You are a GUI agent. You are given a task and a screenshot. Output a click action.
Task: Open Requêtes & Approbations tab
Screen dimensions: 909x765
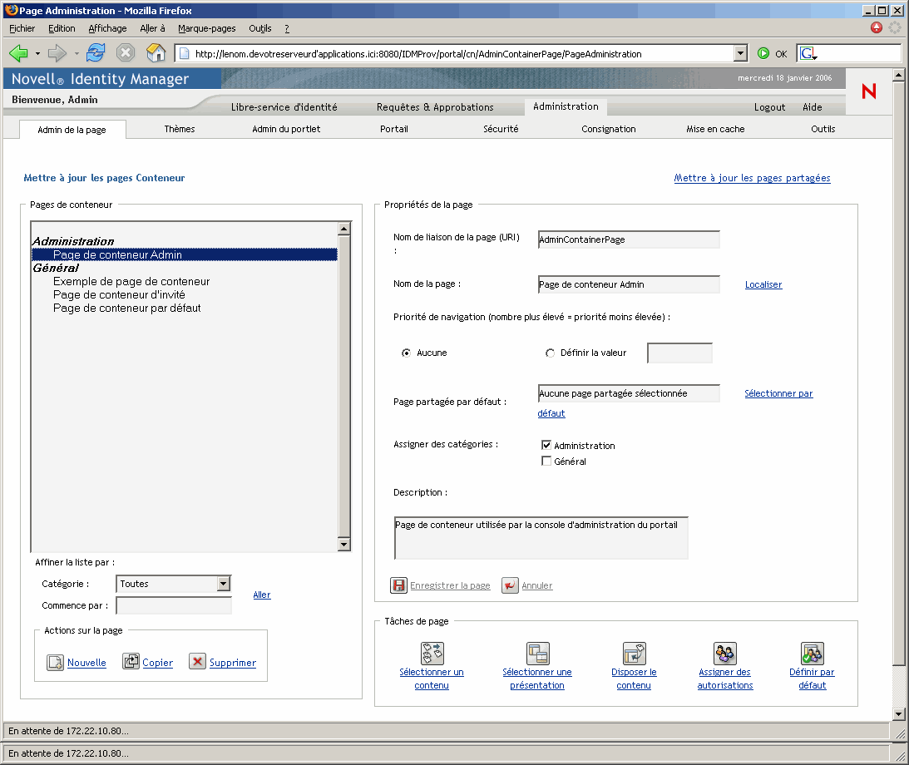point(435,107)
